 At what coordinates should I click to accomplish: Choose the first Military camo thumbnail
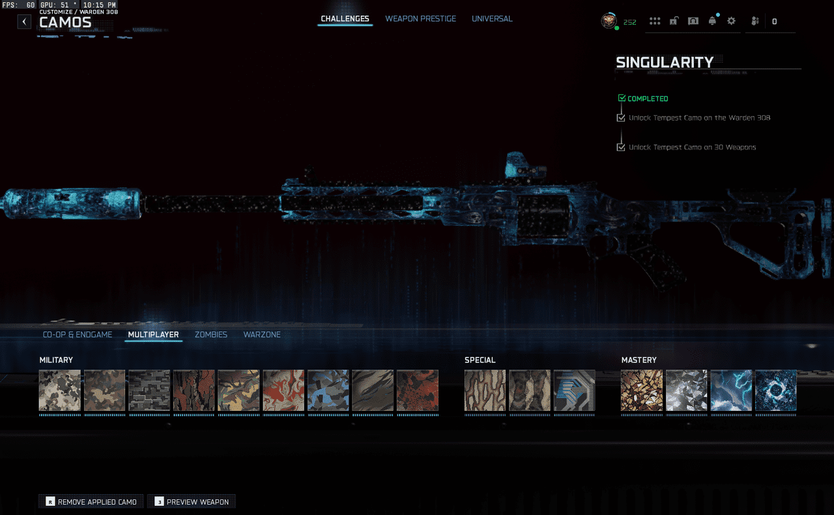[x=60, y=391]
